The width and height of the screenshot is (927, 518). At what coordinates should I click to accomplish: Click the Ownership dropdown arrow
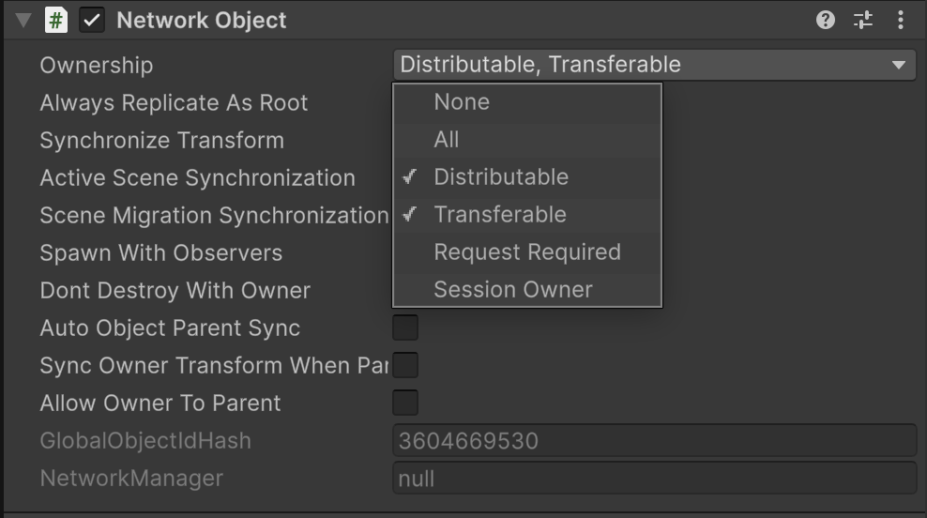(899, 65)
